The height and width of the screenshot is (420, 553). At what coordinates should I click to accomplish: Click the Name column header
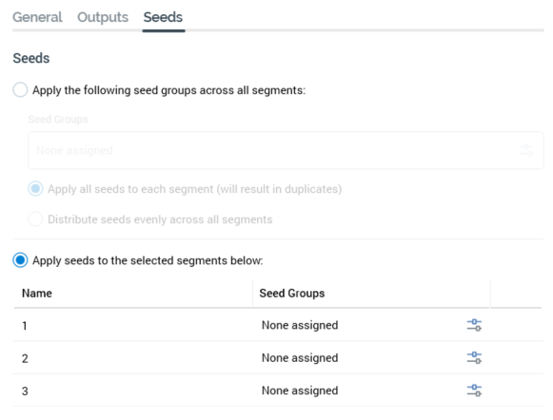coord(37,294)
